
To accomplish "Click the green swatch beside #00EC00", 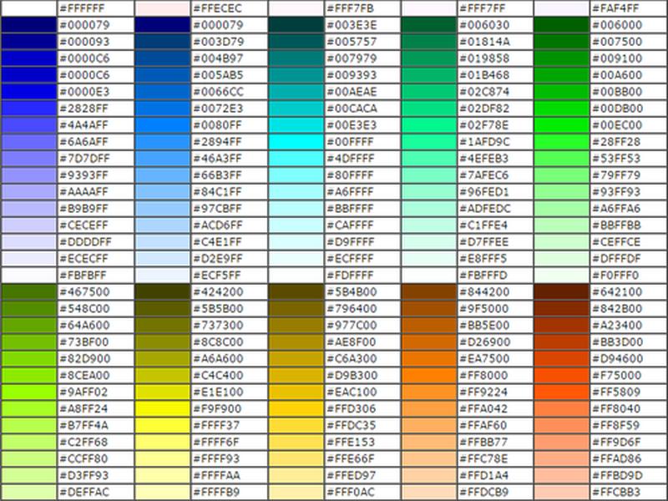I will point(561,125).
